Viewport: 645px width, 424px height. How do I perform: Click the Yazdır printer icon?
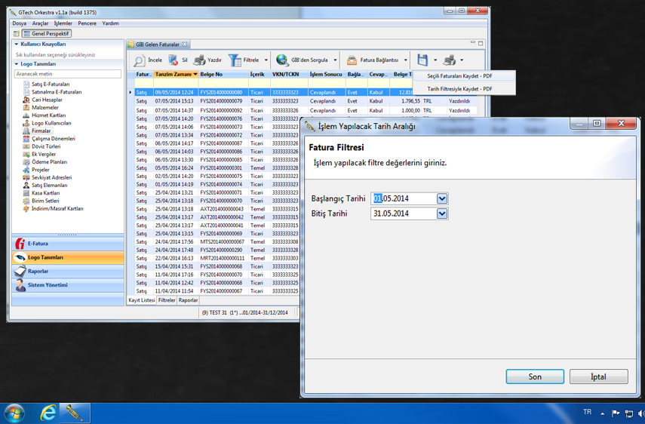pos(199,60)
